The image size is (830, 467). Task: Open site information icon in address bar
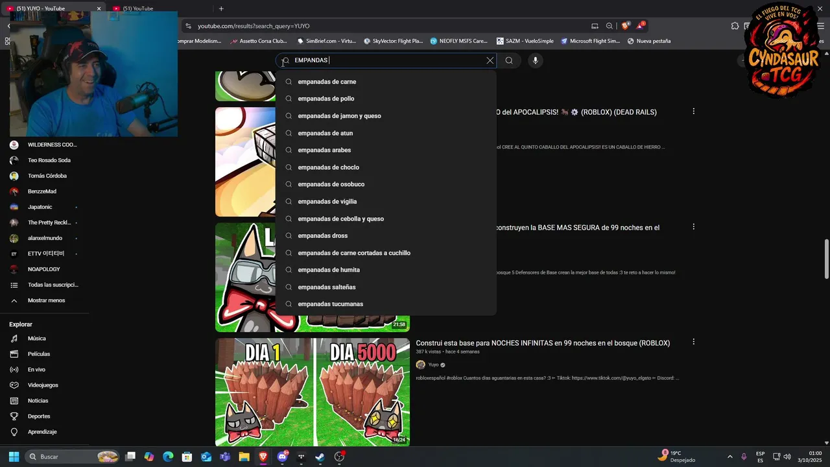pos(188,26)
